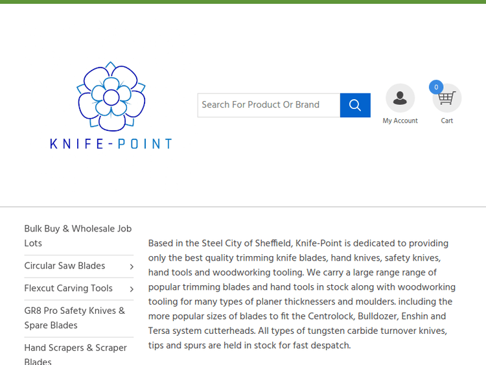Open the Flexcut Carving Tools category

click(x=68, y=288)
